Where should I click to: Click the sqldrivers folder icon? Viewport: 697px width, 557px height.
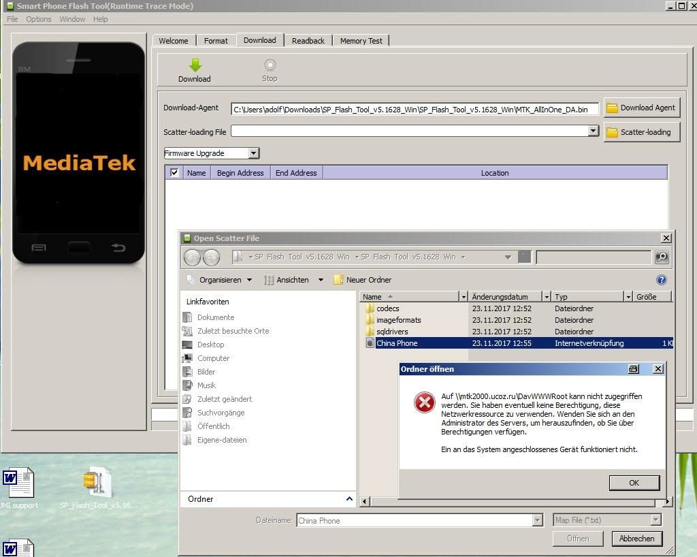[x=370, y=331]
